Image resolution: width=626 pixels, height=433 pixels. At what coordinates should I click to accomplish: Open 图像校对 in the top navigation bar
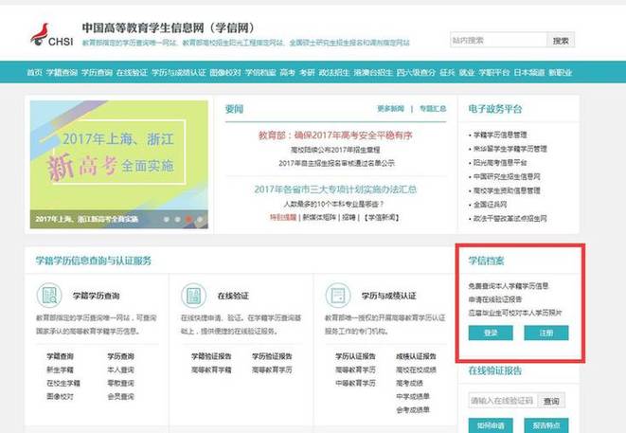[225, 72]
